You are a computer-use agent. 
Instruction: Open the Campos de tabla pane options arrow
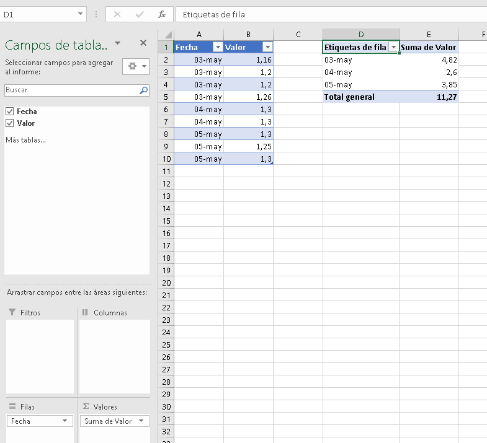pos(117,43)
